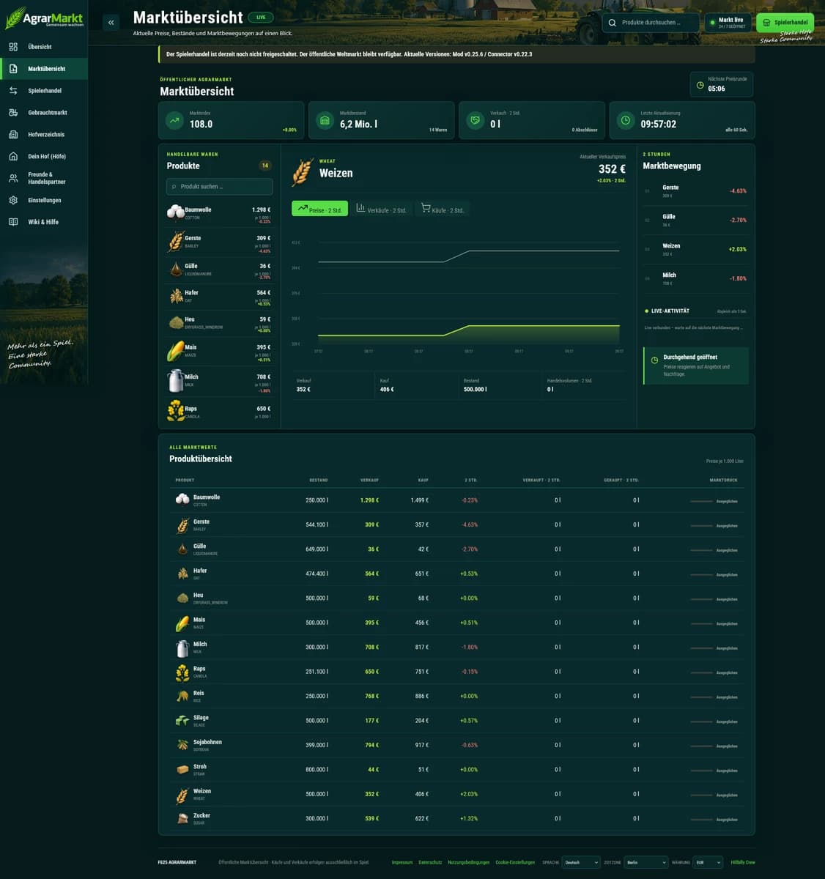Screen dimensions: 825x879
Task: Select Hafer in the Produkte list
Action: point(220,296)
